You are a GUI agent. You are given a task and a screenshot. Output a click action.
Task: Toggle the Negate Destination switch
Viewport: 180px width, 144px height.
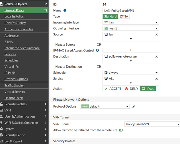point(99,67)
